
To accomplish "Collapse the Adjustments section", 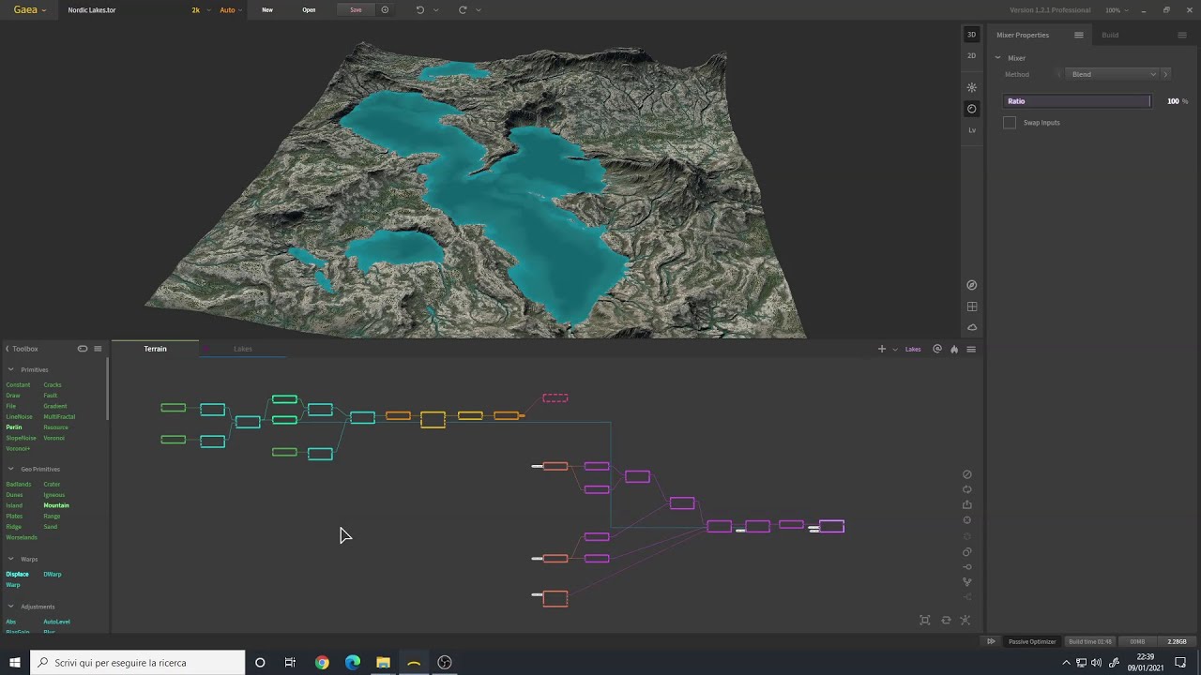I will [x=11, y=607].
